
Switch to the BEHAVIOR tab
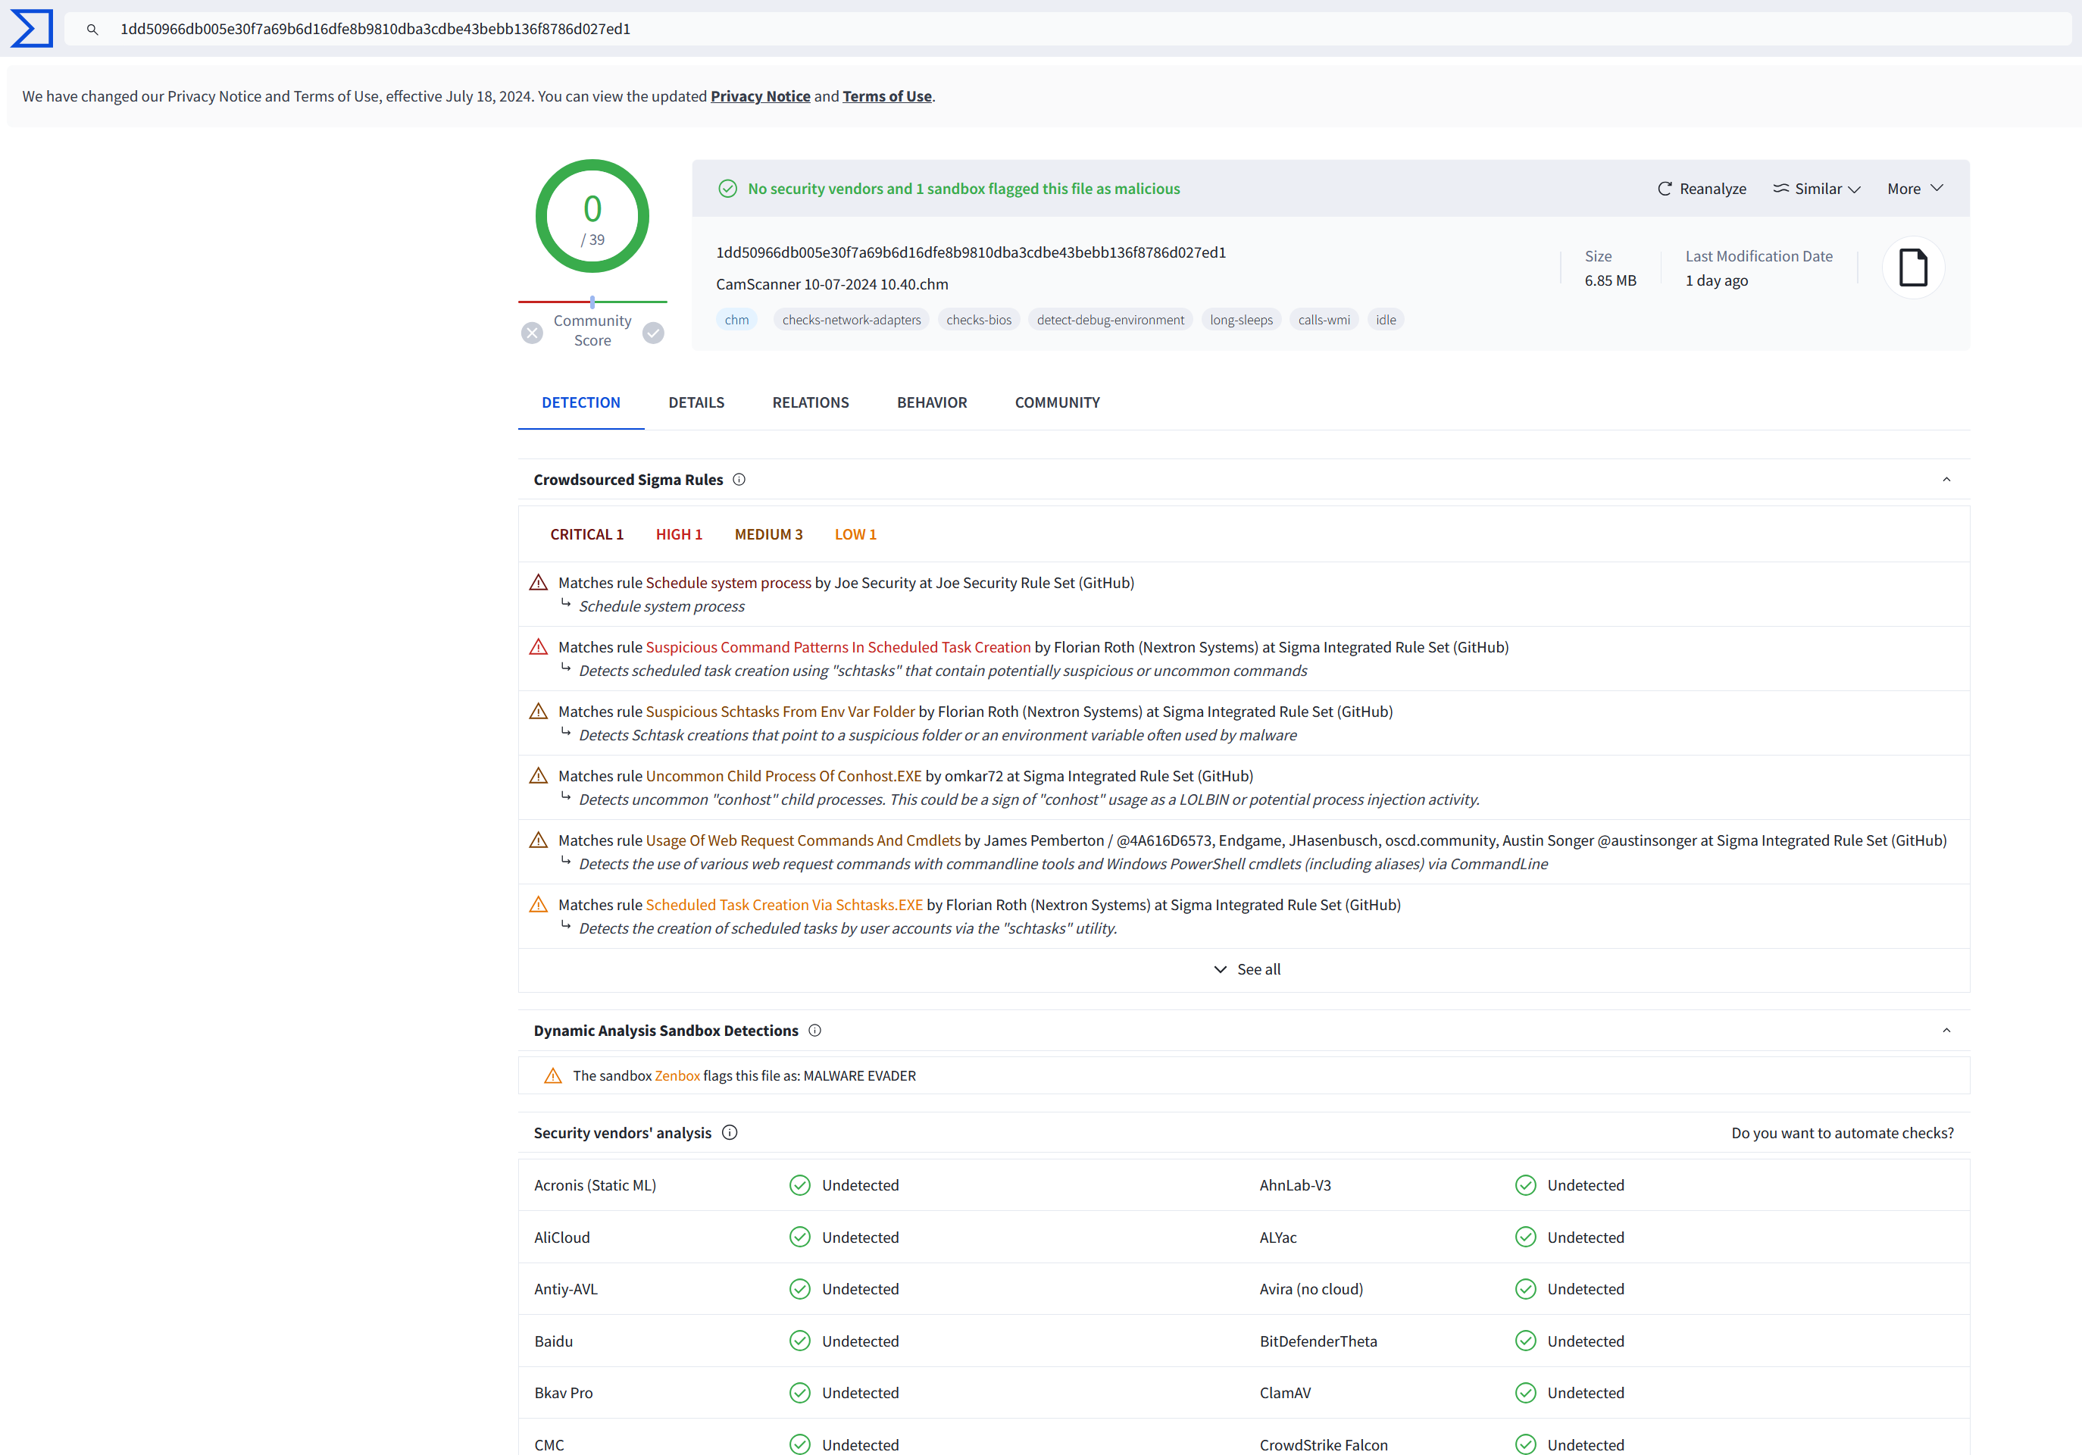point(933,401)
